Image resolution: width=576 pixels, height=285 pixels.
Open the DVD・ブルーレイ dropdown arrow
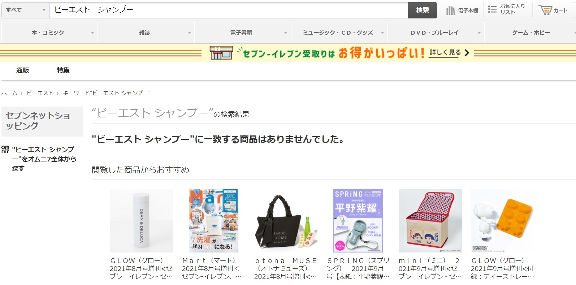[x=479, y=33]
